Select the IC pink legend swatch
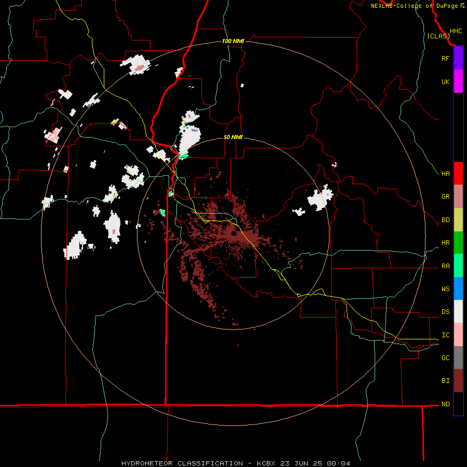 pyautogui.click(x=458, y=335)
